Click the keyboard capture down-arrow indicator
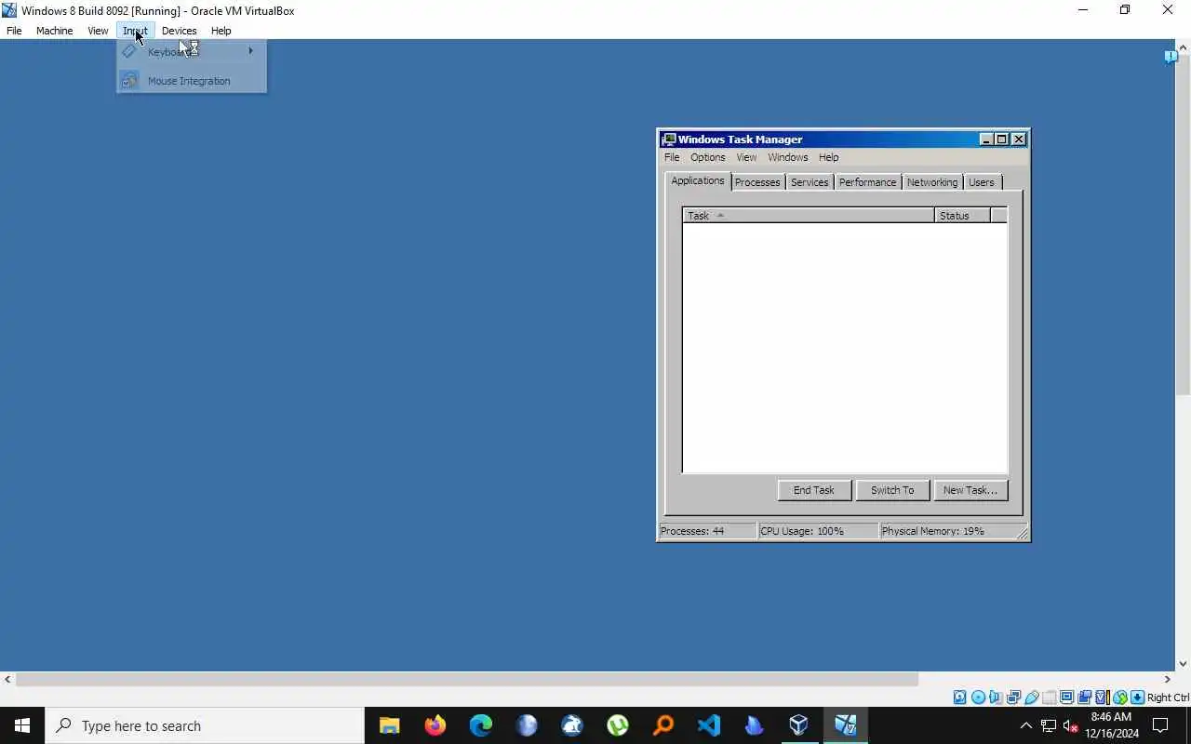Screen dimensions: 1191x744 click(x=1137, y=697)
